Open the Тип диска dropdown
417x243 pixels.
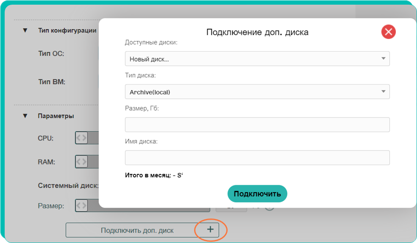pos(257,91)
